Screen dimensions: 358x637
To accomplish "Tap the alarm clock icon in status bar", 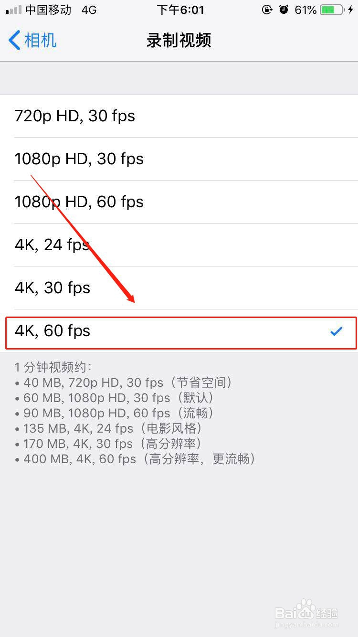I will click(284, 10).
